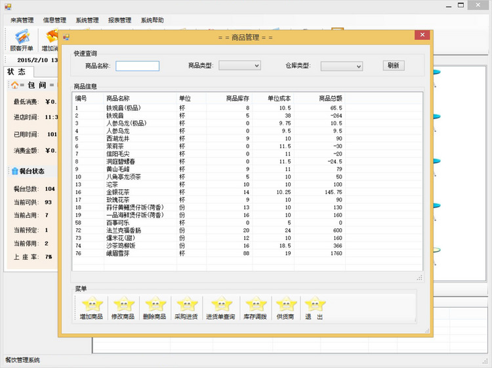Viewport: 492px width, 368px height.
Task: Open the 信息管理 menu
Action: click(54, 20)
